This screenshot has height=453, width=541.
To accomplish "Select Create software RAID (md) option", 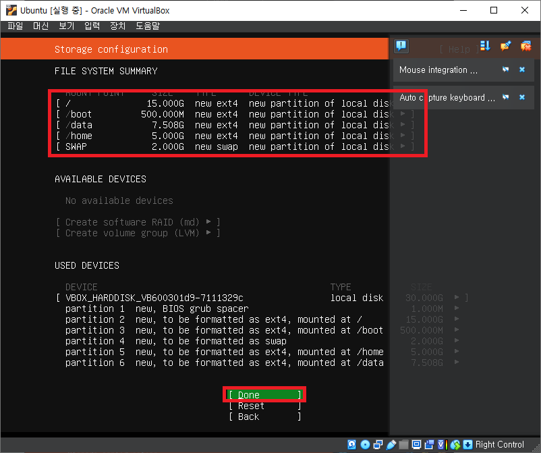I will click(138, 222).
